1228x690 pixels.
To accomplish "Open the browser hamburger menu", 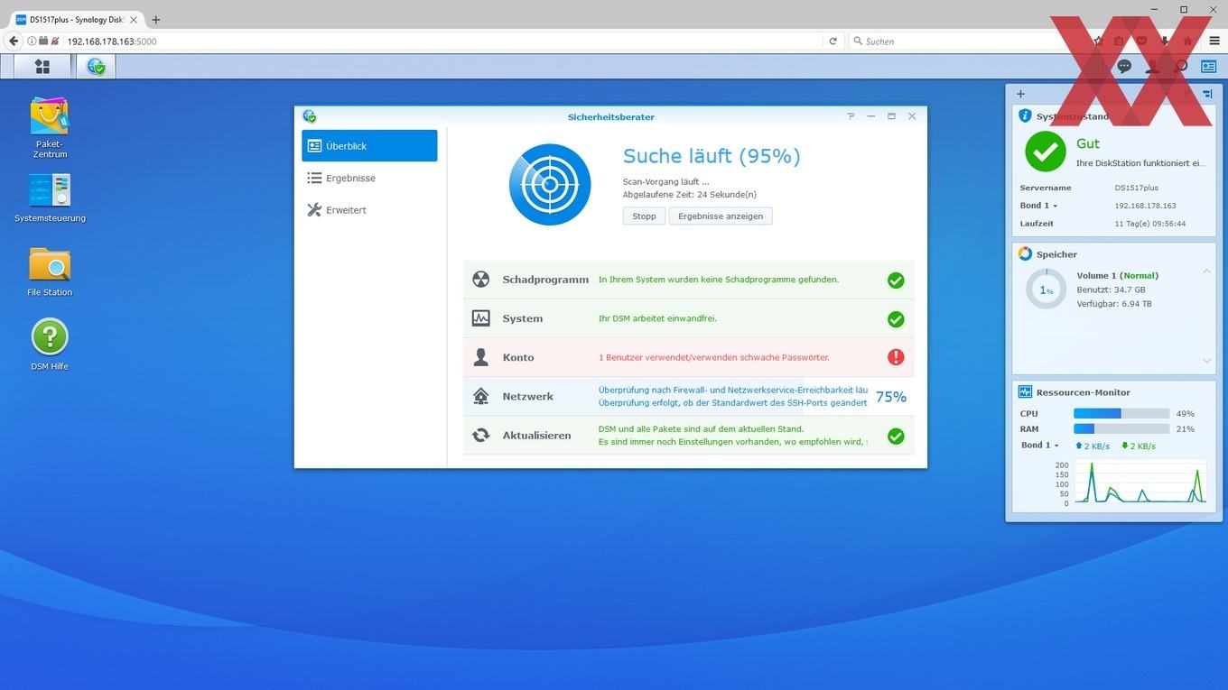I will (x=1214, y=41).
